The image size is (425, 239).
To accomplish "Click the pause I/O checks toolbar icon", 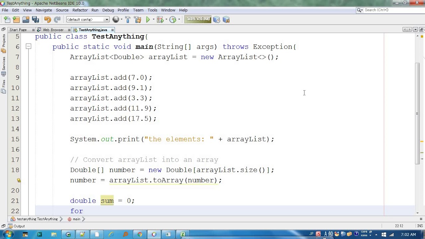I will pos(226,20).
